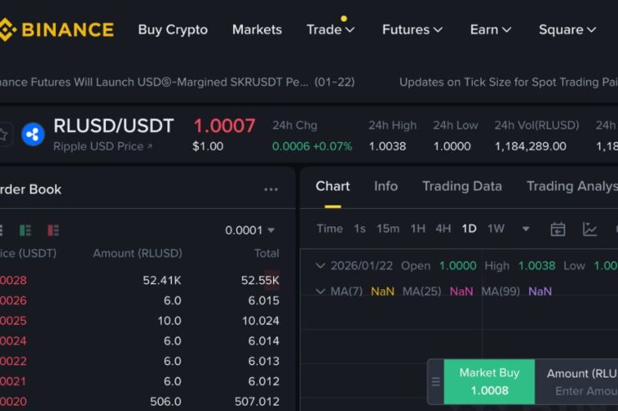The image size is (618, 411).
Task: Expand more time intervals dropdown arrow
Action: [x=525, y=229]
